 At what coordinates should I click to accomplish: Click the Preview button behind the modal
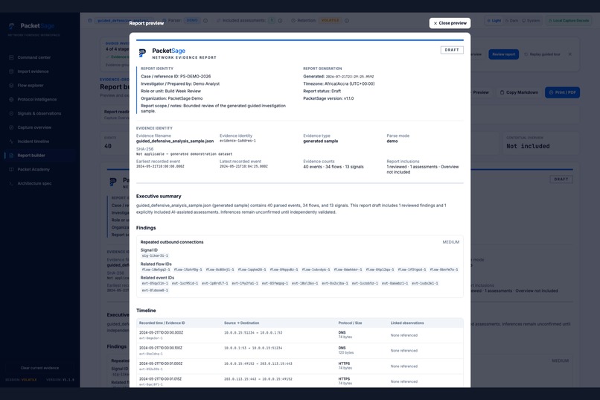(479, 92)
